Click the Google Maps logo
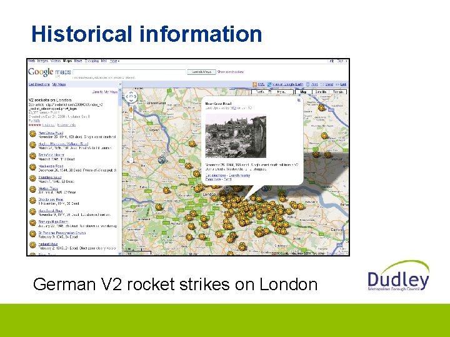 click(49, 72)
